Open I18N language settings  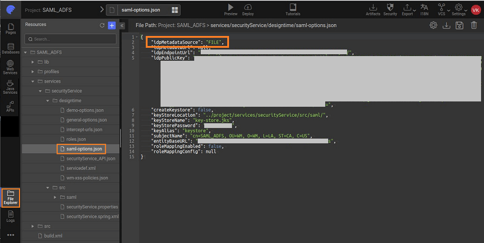(x=424, y=7)
